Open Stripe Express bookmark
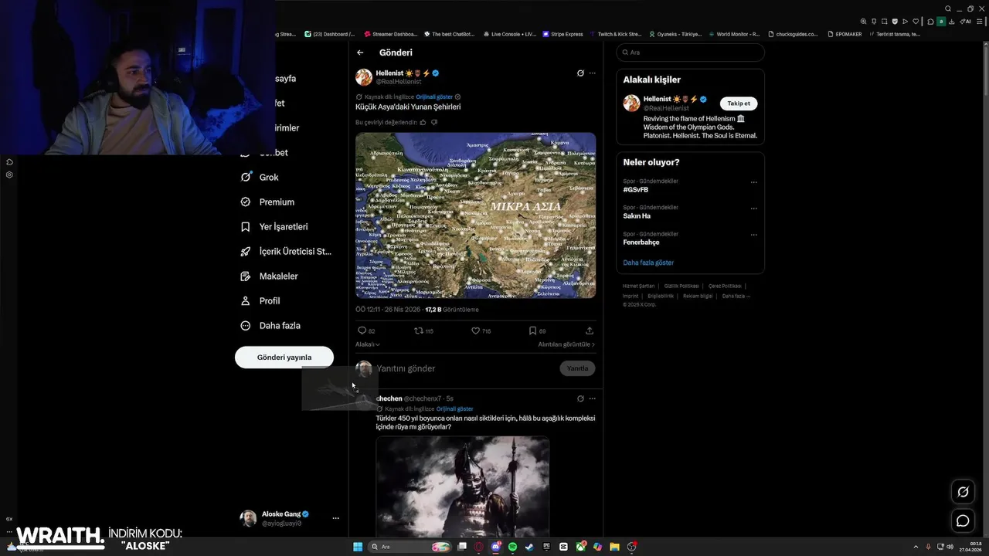Viewport: 989px width, 556px height. pos(562,34)
